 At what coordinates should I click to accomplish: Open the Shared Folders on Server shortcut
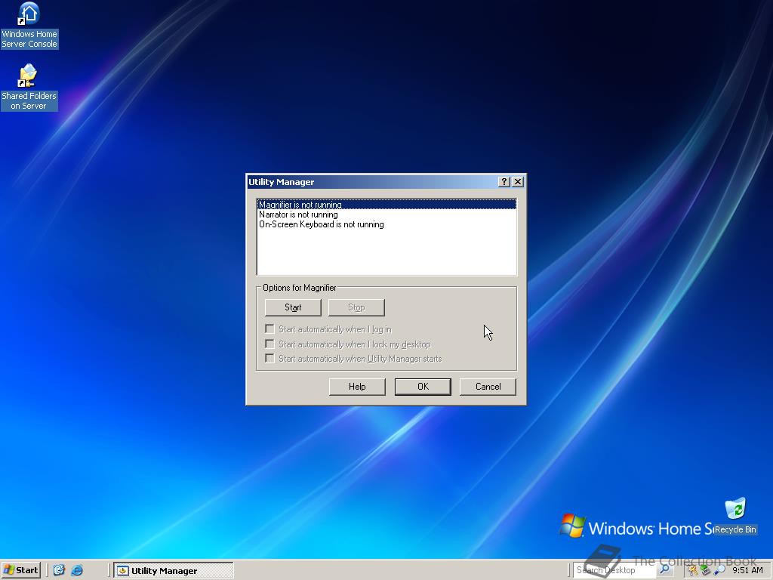coord(29,87)
